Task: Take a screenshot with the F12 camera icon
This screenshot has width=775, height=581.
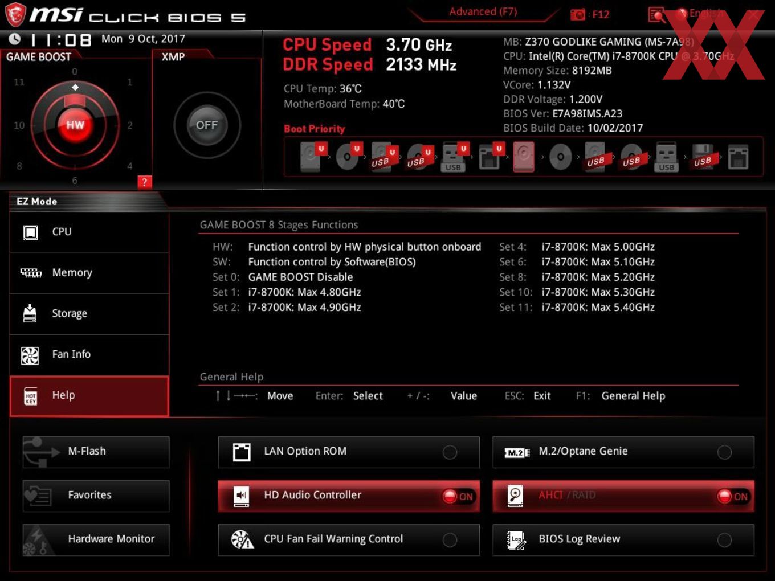Action: (x=578, y=14)
